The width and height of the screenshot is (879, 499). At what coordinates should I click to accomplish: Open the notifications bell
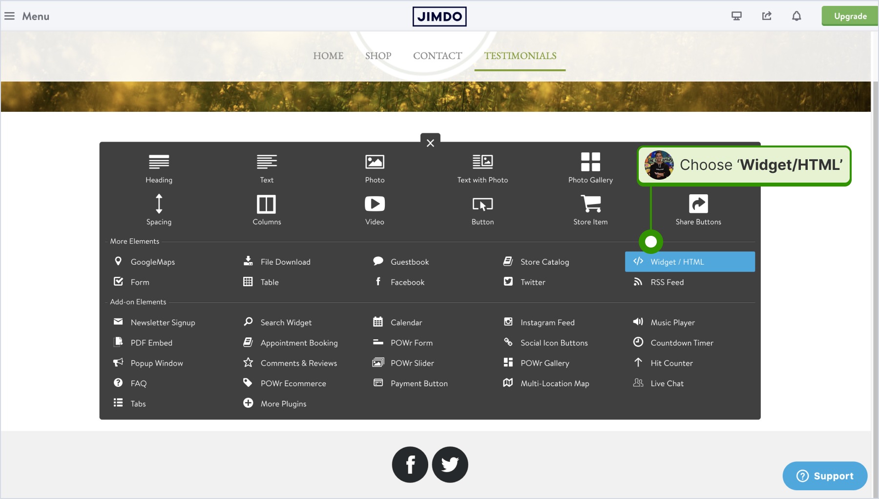796,16
